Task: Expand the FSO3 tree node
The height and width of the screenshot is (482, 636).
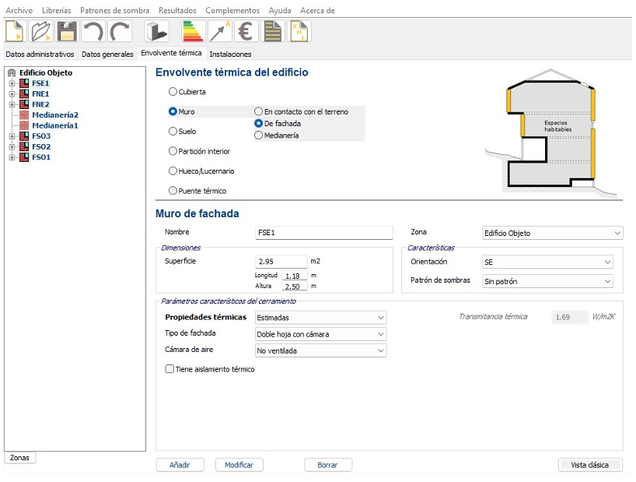Action: click(x=12, y=136)
